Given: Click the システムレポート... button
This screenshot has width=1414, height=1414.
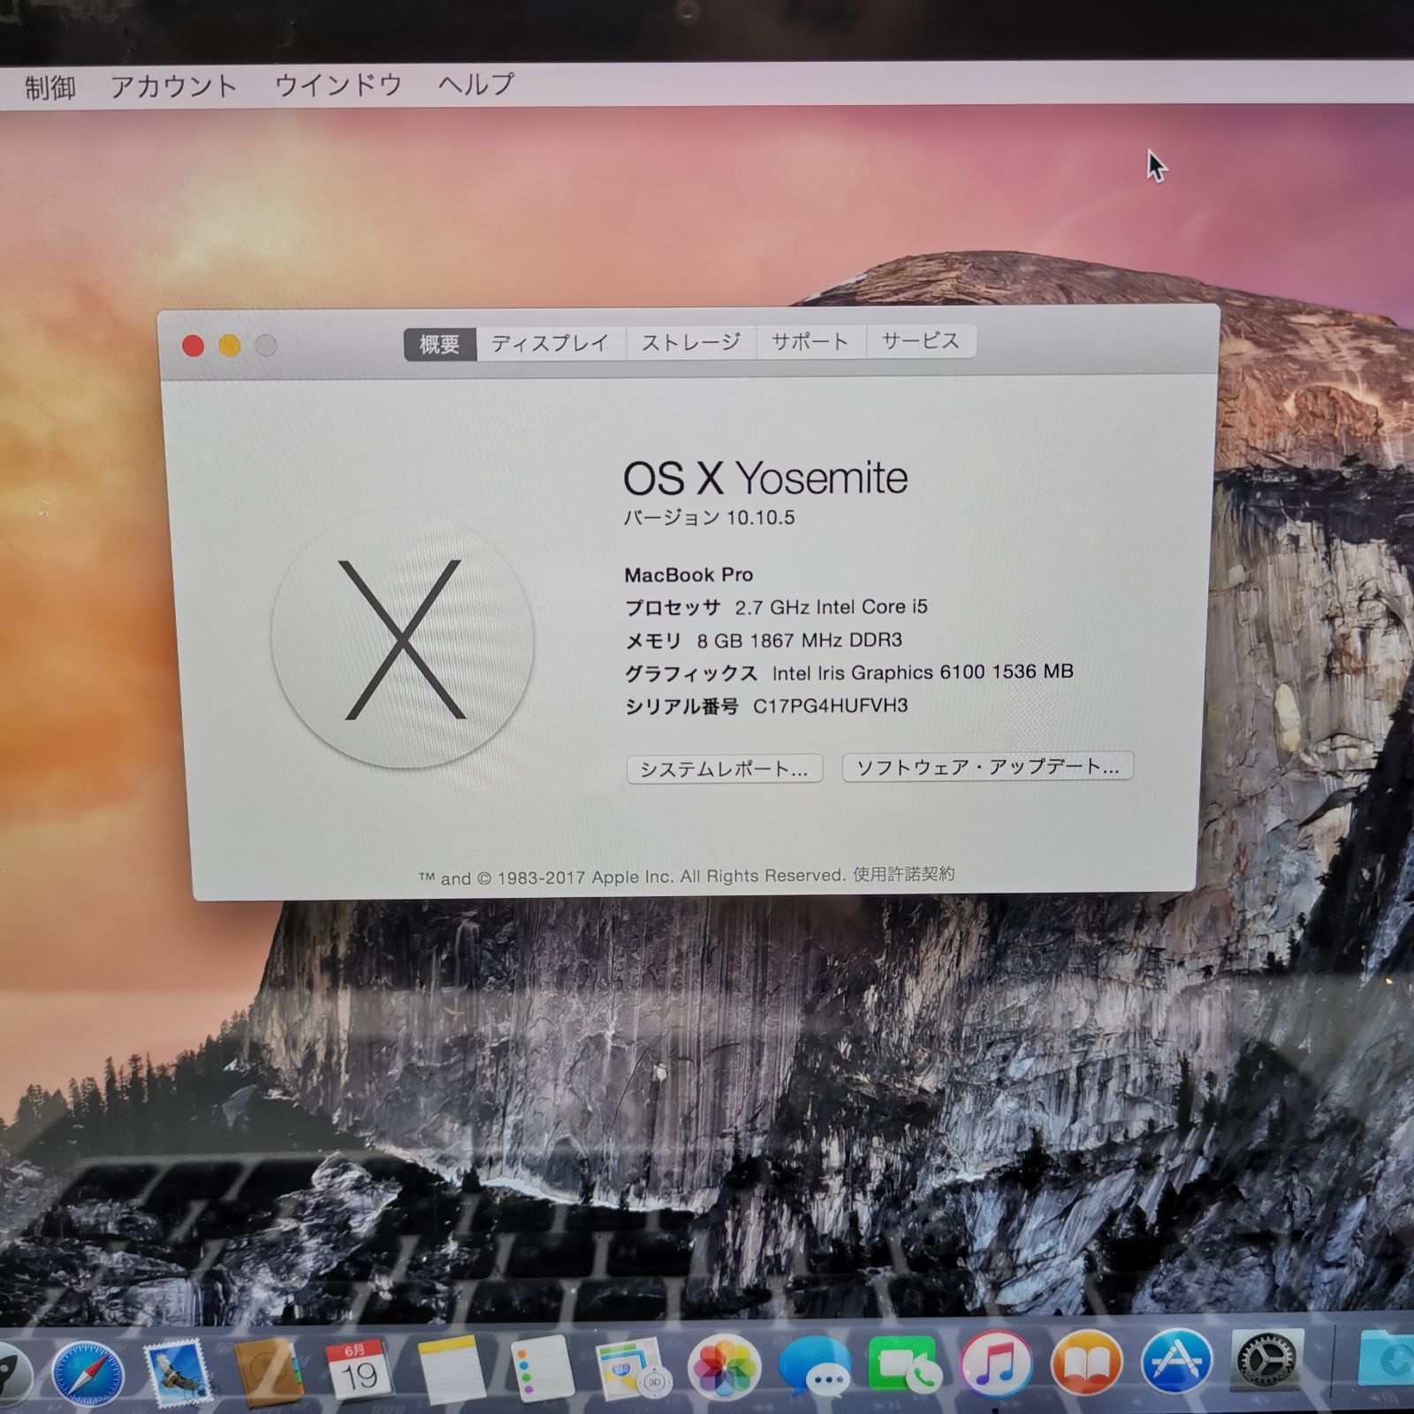Looking at the screenshot, I should [725, 769].
